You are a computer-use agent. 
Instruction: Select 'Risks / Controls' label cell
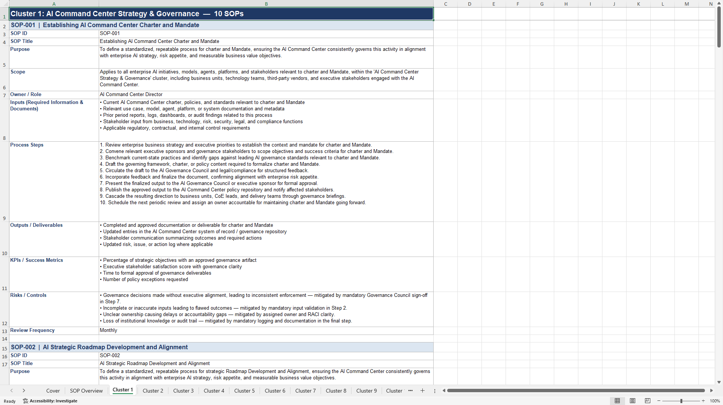click(x=54, y=309)
